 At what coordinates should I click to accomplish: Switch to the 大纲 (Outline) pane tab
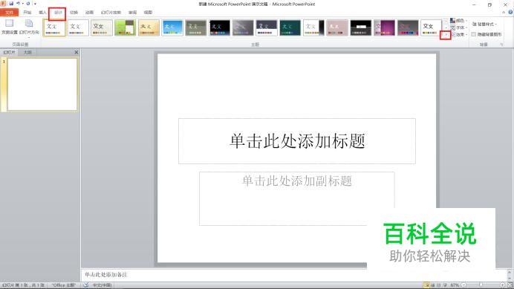pyautogui.click(x=27, y=52)
